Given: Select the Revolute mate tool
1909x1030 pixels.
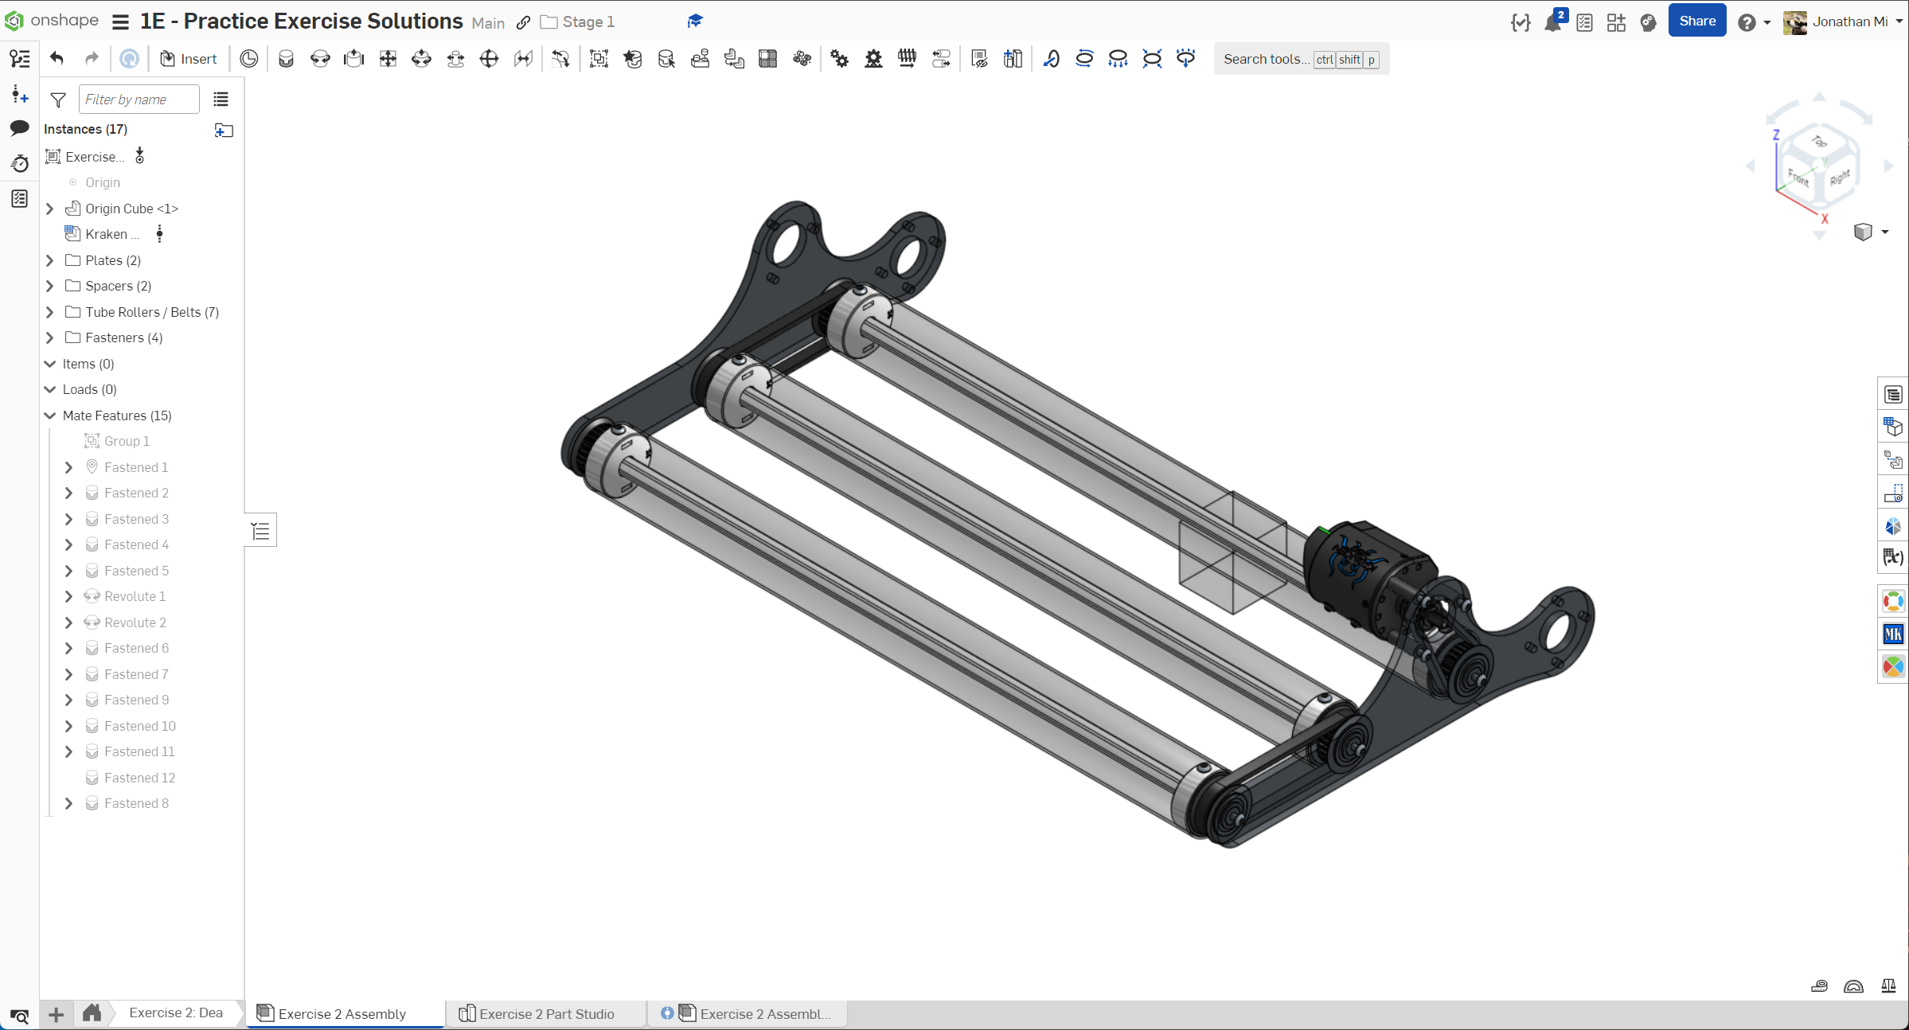Looking at the screenshot, I should [320, 59].
